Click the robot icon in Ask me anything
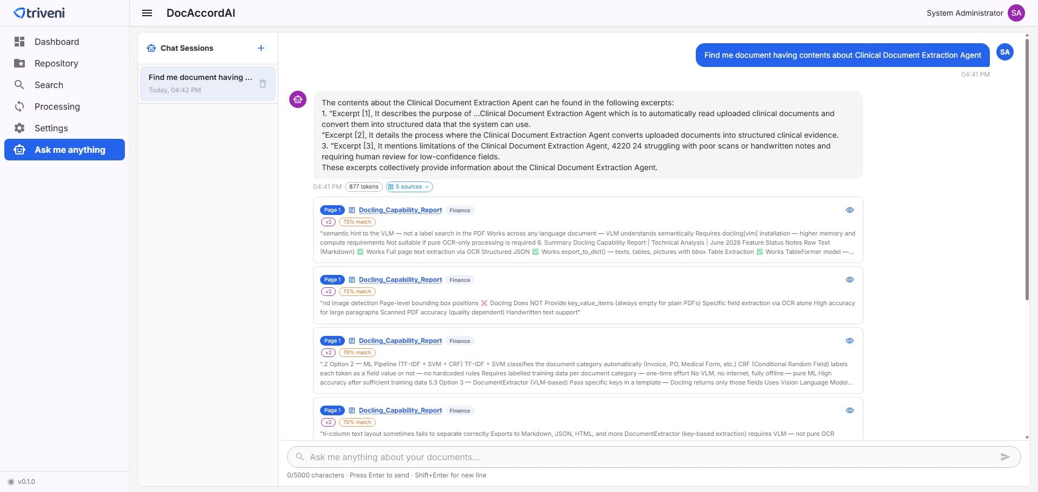 (19, 150)
